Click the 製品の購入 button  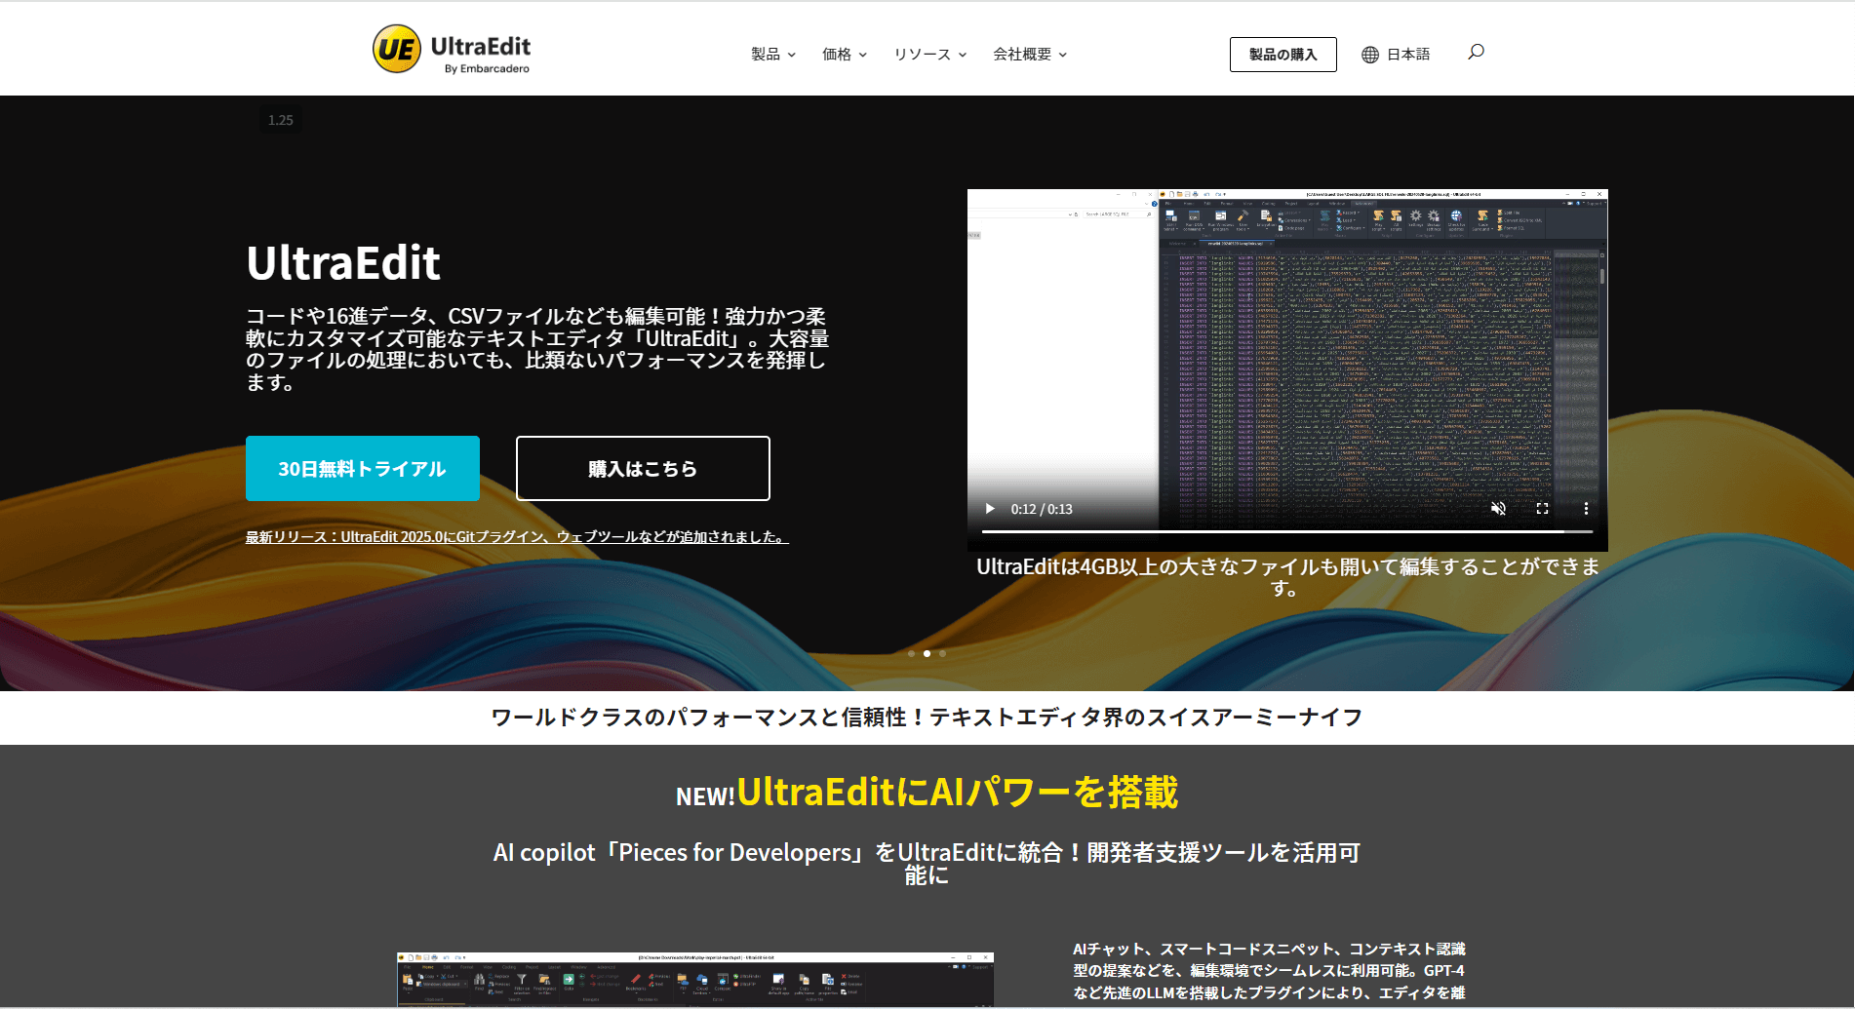(x=1283, y=55)
